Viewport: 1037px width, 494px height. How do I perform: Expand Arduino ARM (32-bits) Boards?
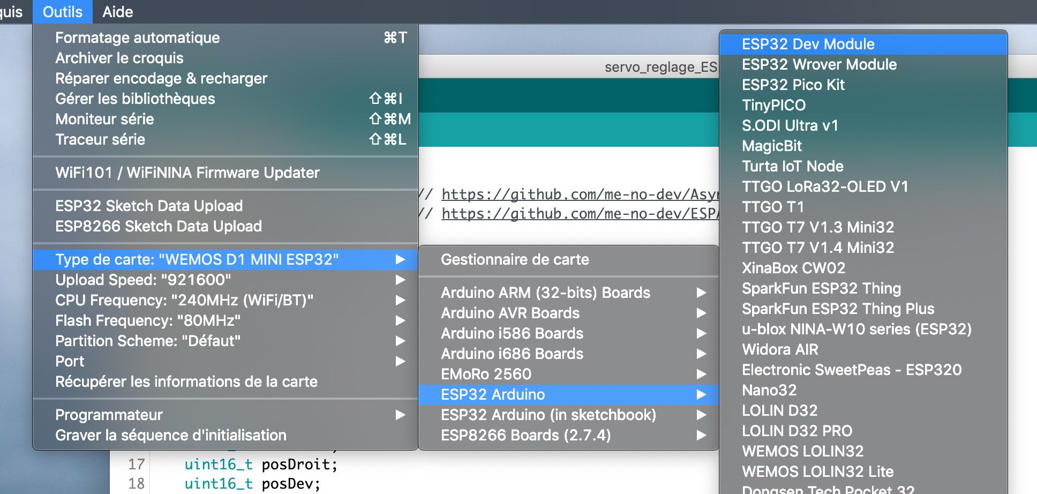(x=568, y=293)
